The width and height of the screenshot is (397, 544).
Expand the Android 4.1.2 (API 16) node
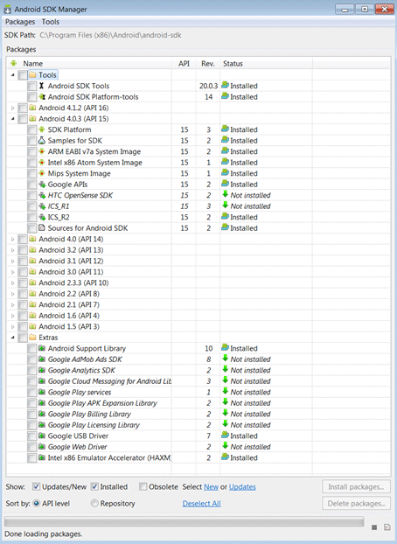[x=13, y=108]
